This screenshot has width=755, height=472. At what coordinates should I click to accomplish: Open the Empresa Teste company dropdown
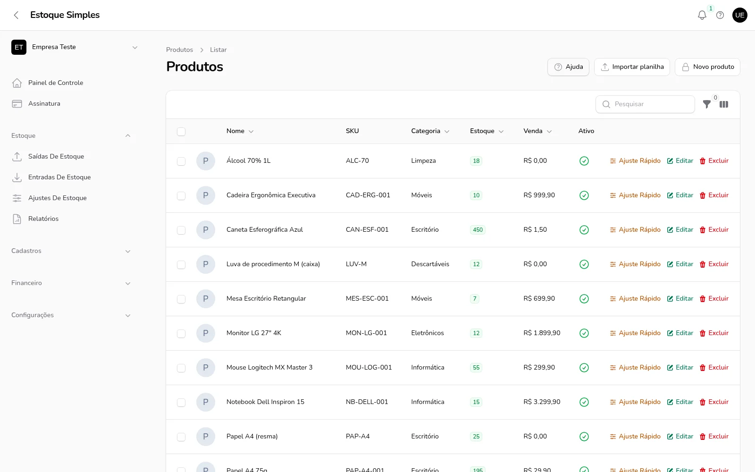pos(75,47)
